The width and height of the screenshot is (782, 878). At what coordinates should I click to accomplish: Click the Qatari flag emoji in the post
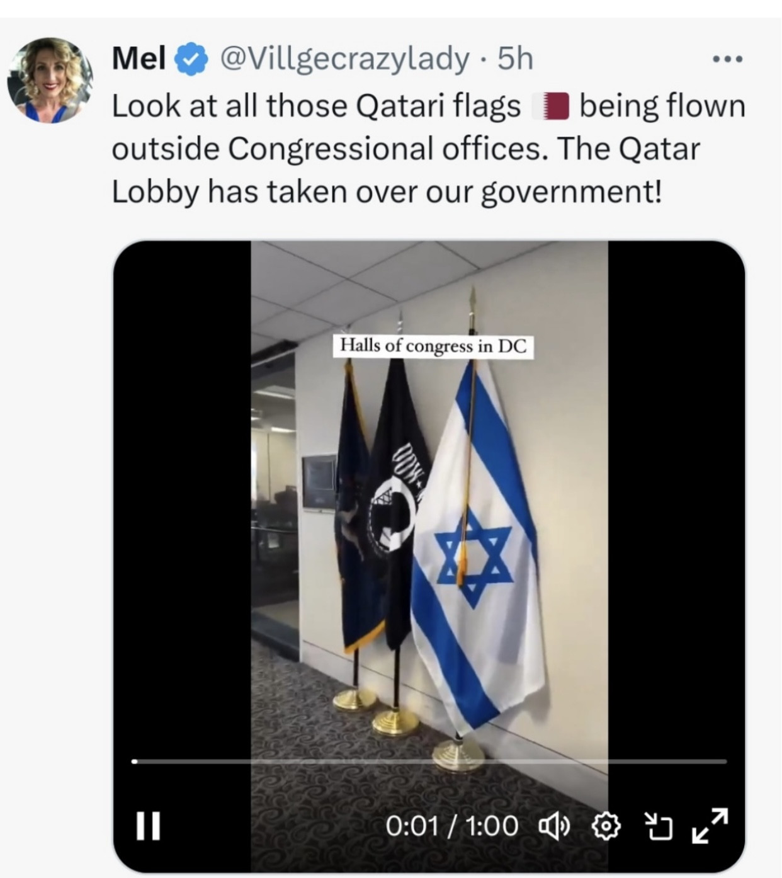click(x=551, y=105)
